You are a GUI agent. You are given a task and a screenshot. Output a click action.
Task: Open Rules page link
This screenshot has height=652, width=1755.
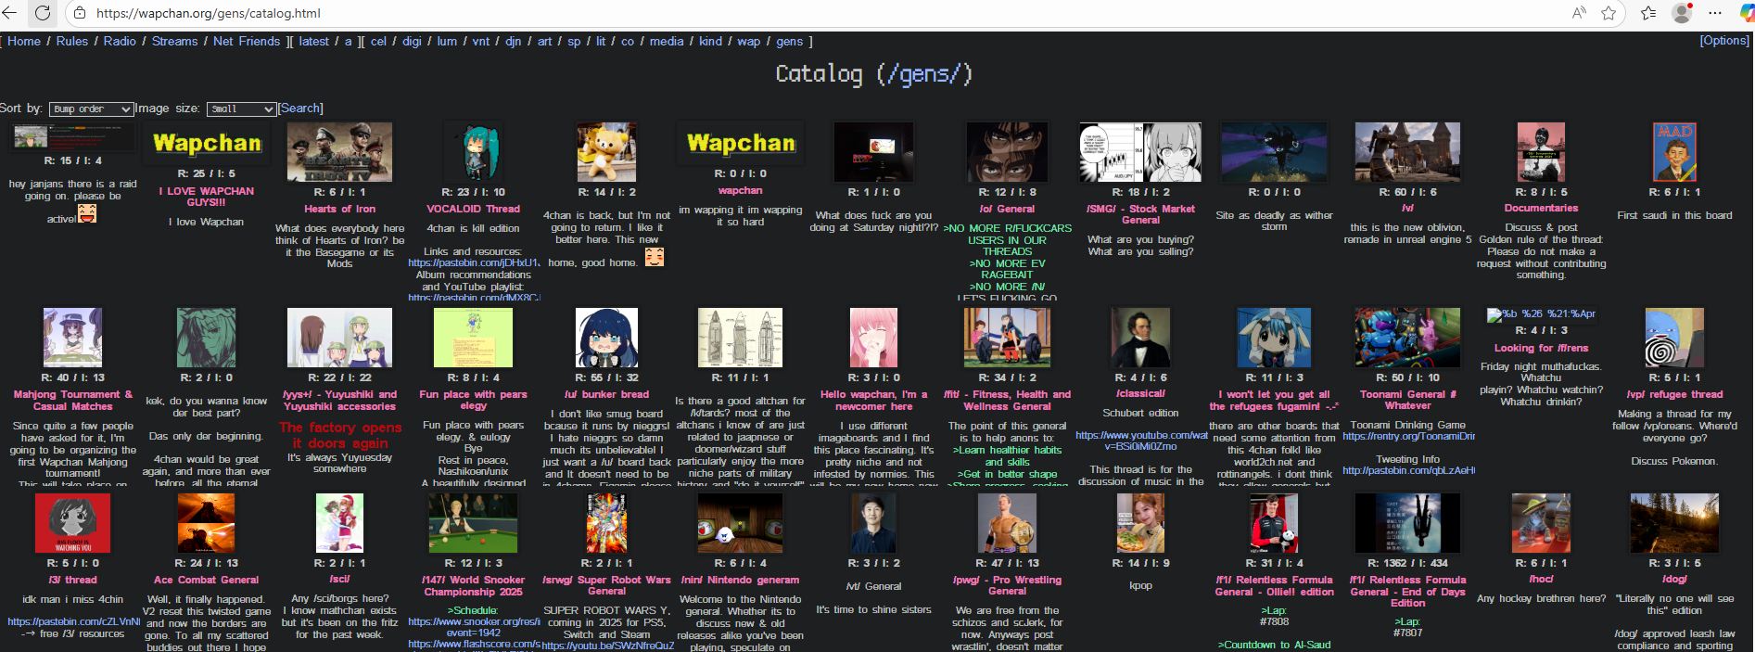click(72, 41)
